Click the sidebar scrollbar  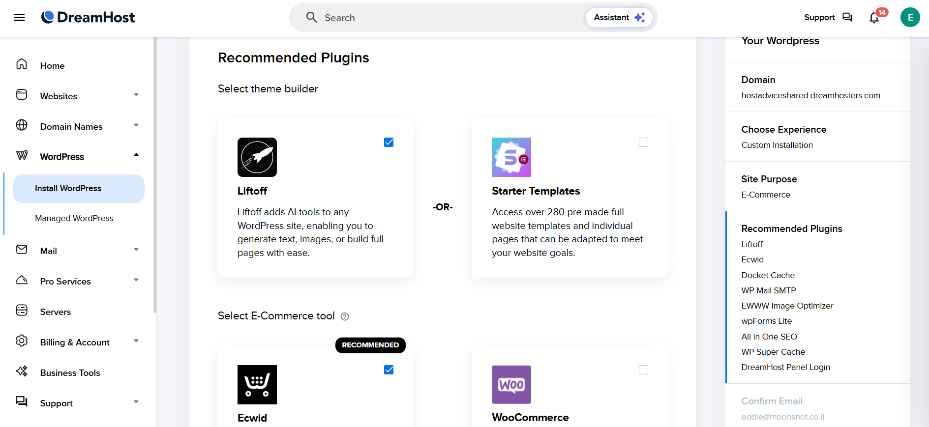155,175
